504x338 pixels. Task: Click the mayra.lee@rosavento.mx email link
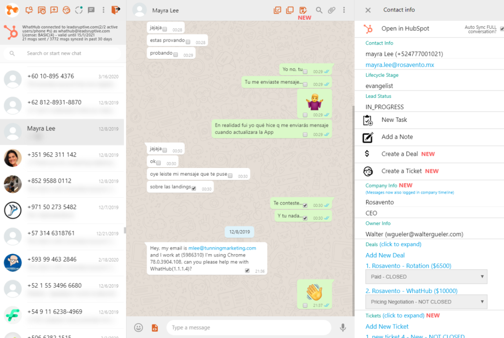pyautogui.click(x=400, y=65)
